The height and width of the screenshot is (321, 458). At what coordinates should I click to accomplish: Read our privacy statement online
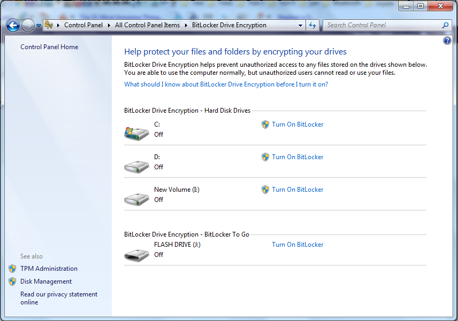[59, 298]
